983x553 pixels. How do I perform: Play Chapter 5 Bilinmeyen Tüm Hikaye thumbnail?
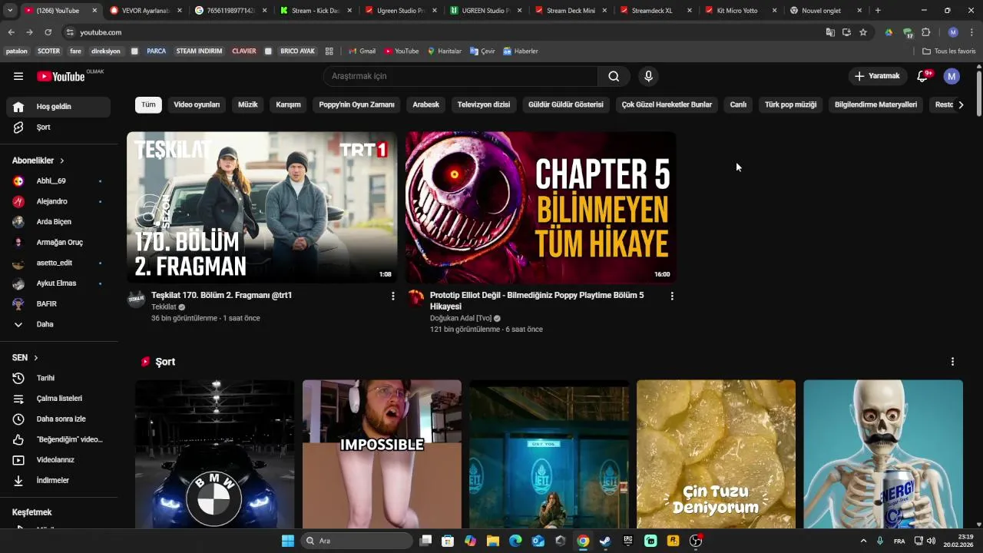(541, 207)
